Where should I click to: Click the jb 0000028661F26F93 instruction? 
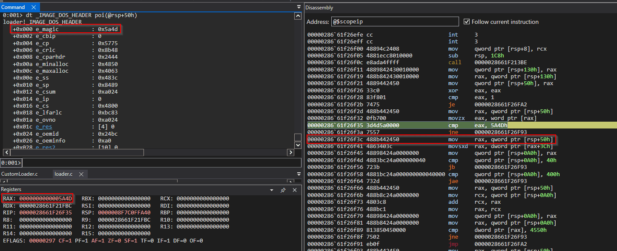click(487, 167)
